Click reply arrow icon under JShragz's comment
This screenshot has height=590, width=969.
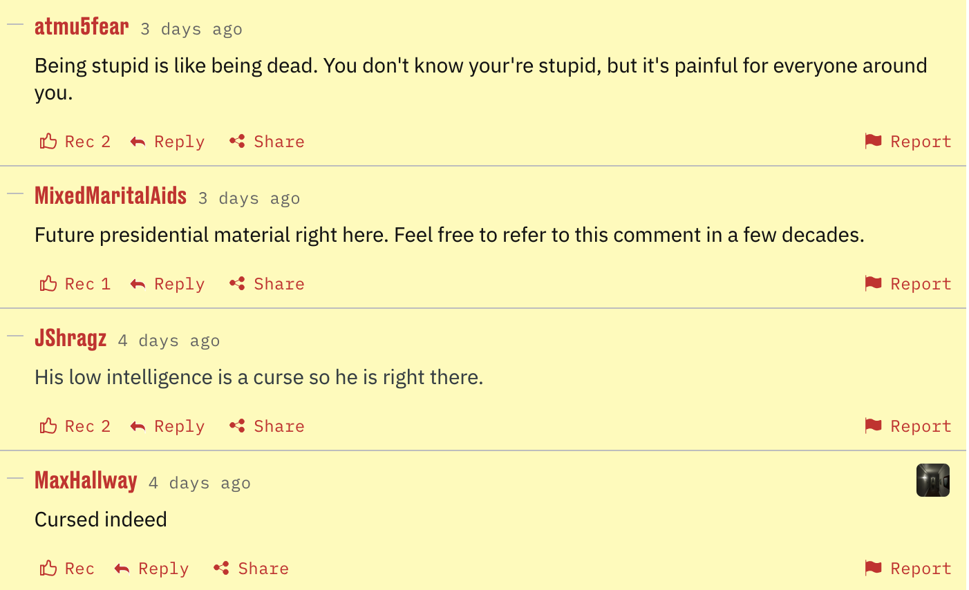[x=138, y=427]
